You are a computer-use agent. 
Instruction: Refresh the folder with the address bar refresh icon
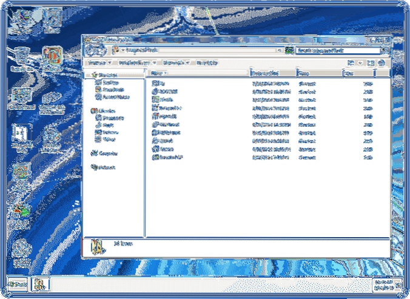(x=289, y=50)
